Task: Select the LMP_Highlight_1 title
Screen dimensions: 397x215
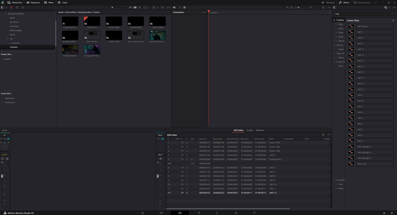Action: coord(370,147)
